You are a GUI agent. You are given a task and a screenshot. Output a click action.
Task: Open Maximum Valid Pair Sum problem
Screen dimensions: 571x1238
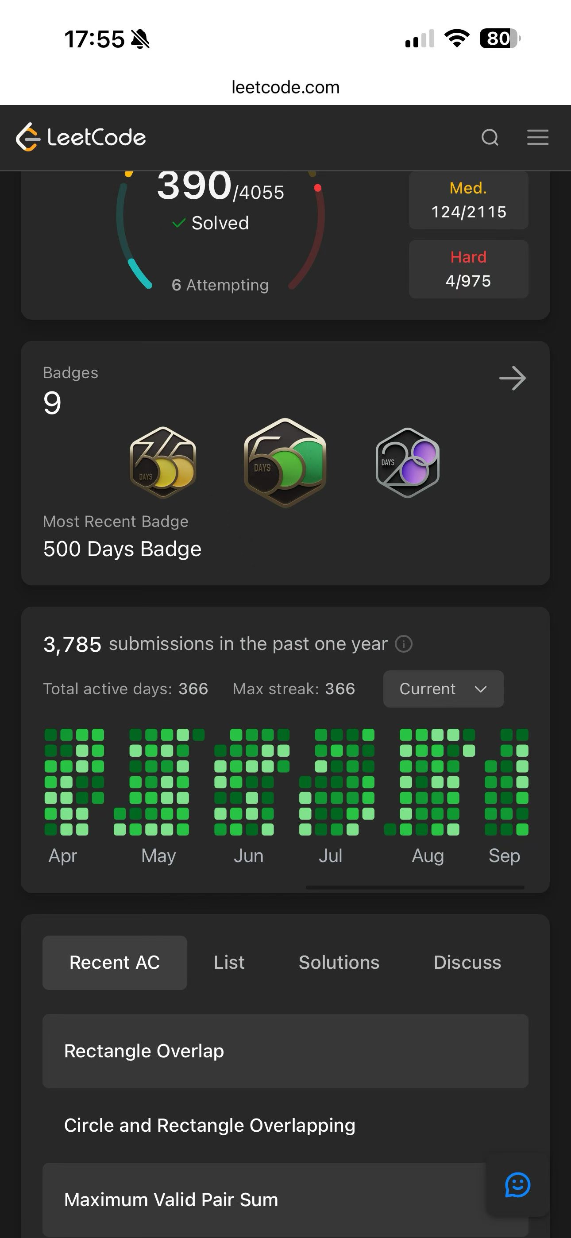[285, 1200]
